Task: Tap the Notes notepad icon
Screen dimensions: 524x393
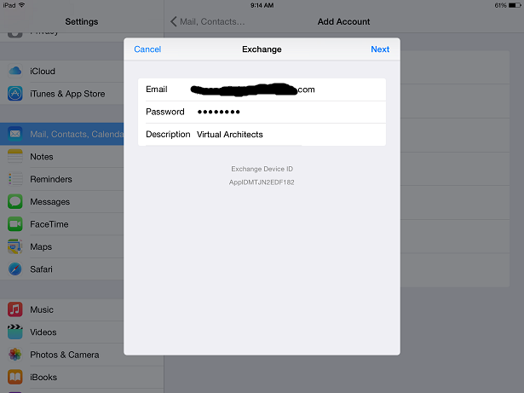Action: point(15,156)
